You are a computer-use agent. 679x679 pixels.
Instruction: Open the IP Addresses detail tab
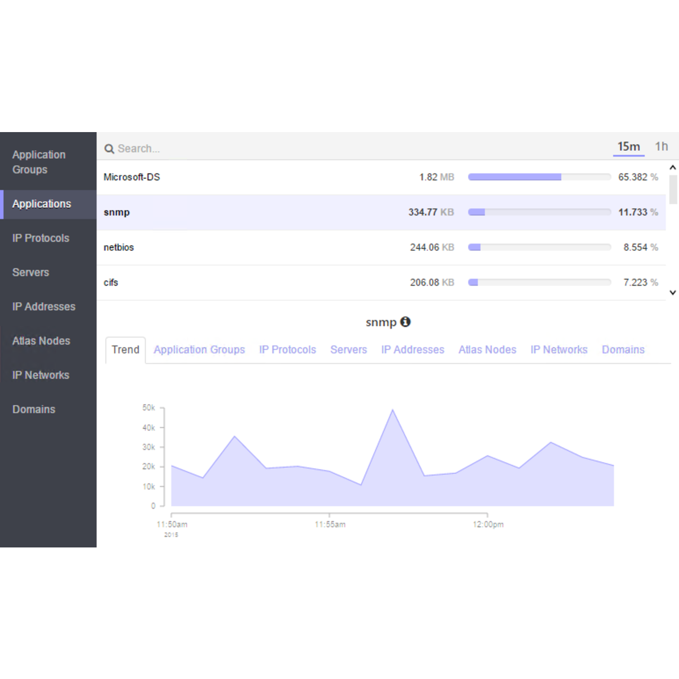click(412, 350)
